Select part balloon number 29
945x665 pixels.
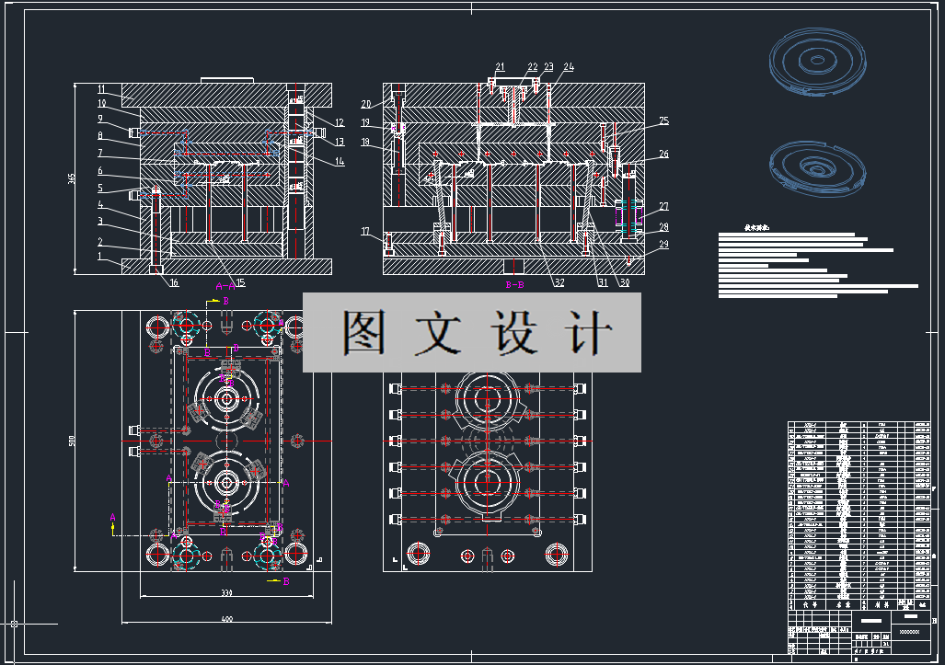pos(663,245)
